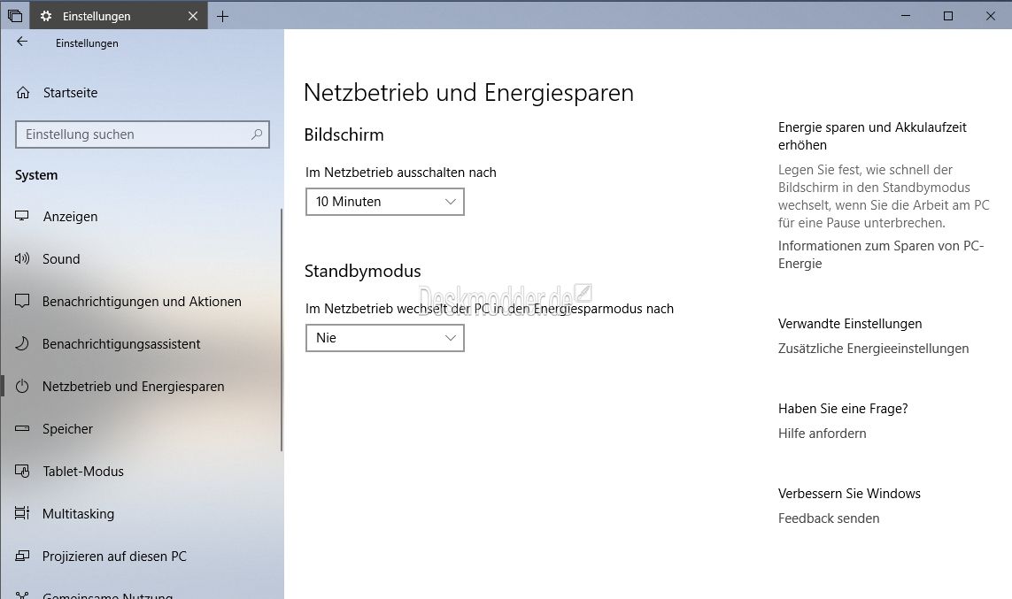This screenshot has height=599, width=1012.
Task: Click the Benachrichtigungen und Aktionen icon
Action: tap(22, 301)
